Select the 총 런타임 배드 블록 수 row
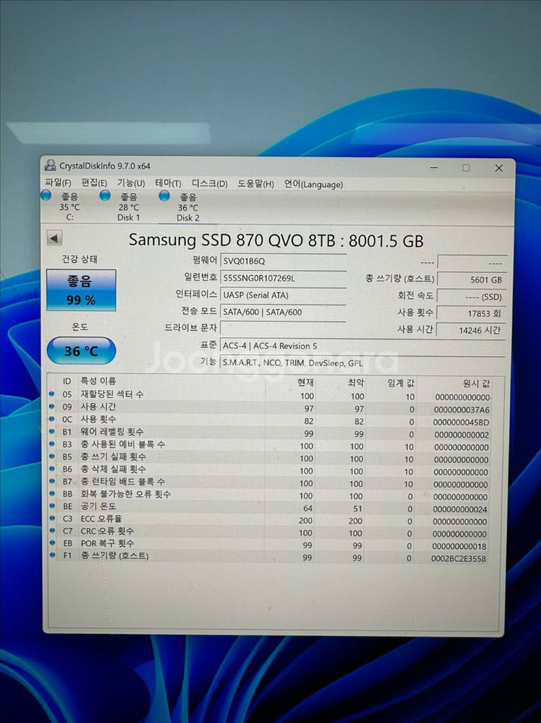Image resolution: width=541 pixels, height=723 pixels. (x=269, y=482)
